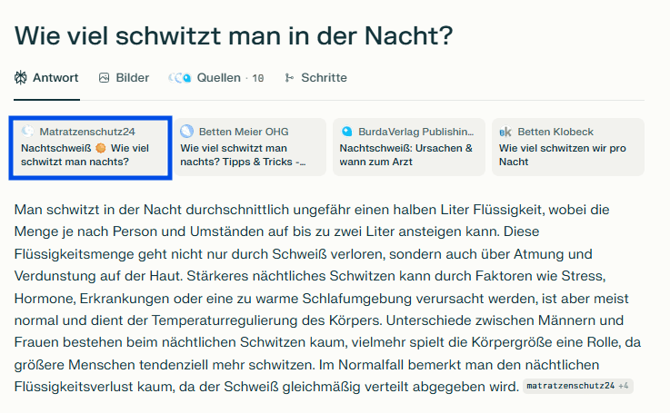Click the source count '10' beside Quellen
Image resolution: width=670 pixels, height=413 pixels.
pos(257,78)
